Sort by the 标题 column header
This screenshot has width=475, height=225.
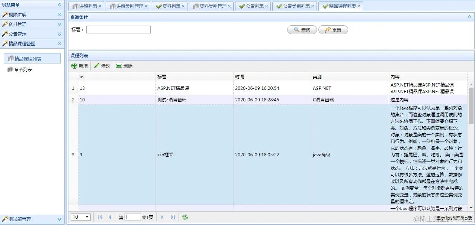point(195,76)
